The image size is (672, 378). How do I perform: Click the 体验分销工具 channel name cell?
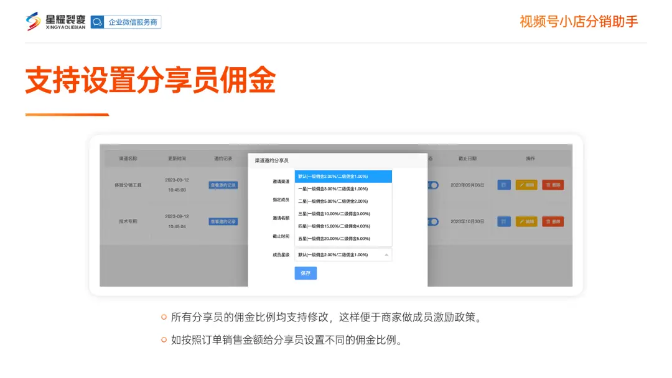click(x=128, y=185)
